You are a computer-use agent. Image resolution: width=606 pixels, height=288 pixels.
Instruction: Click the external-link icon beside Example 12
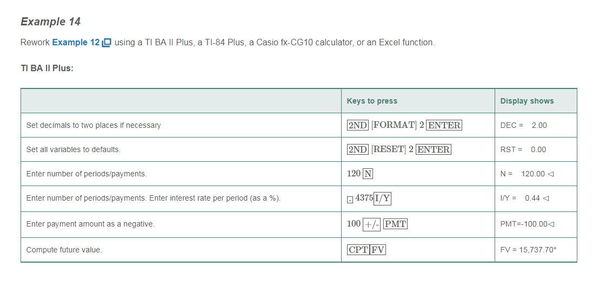coord(106,43)
